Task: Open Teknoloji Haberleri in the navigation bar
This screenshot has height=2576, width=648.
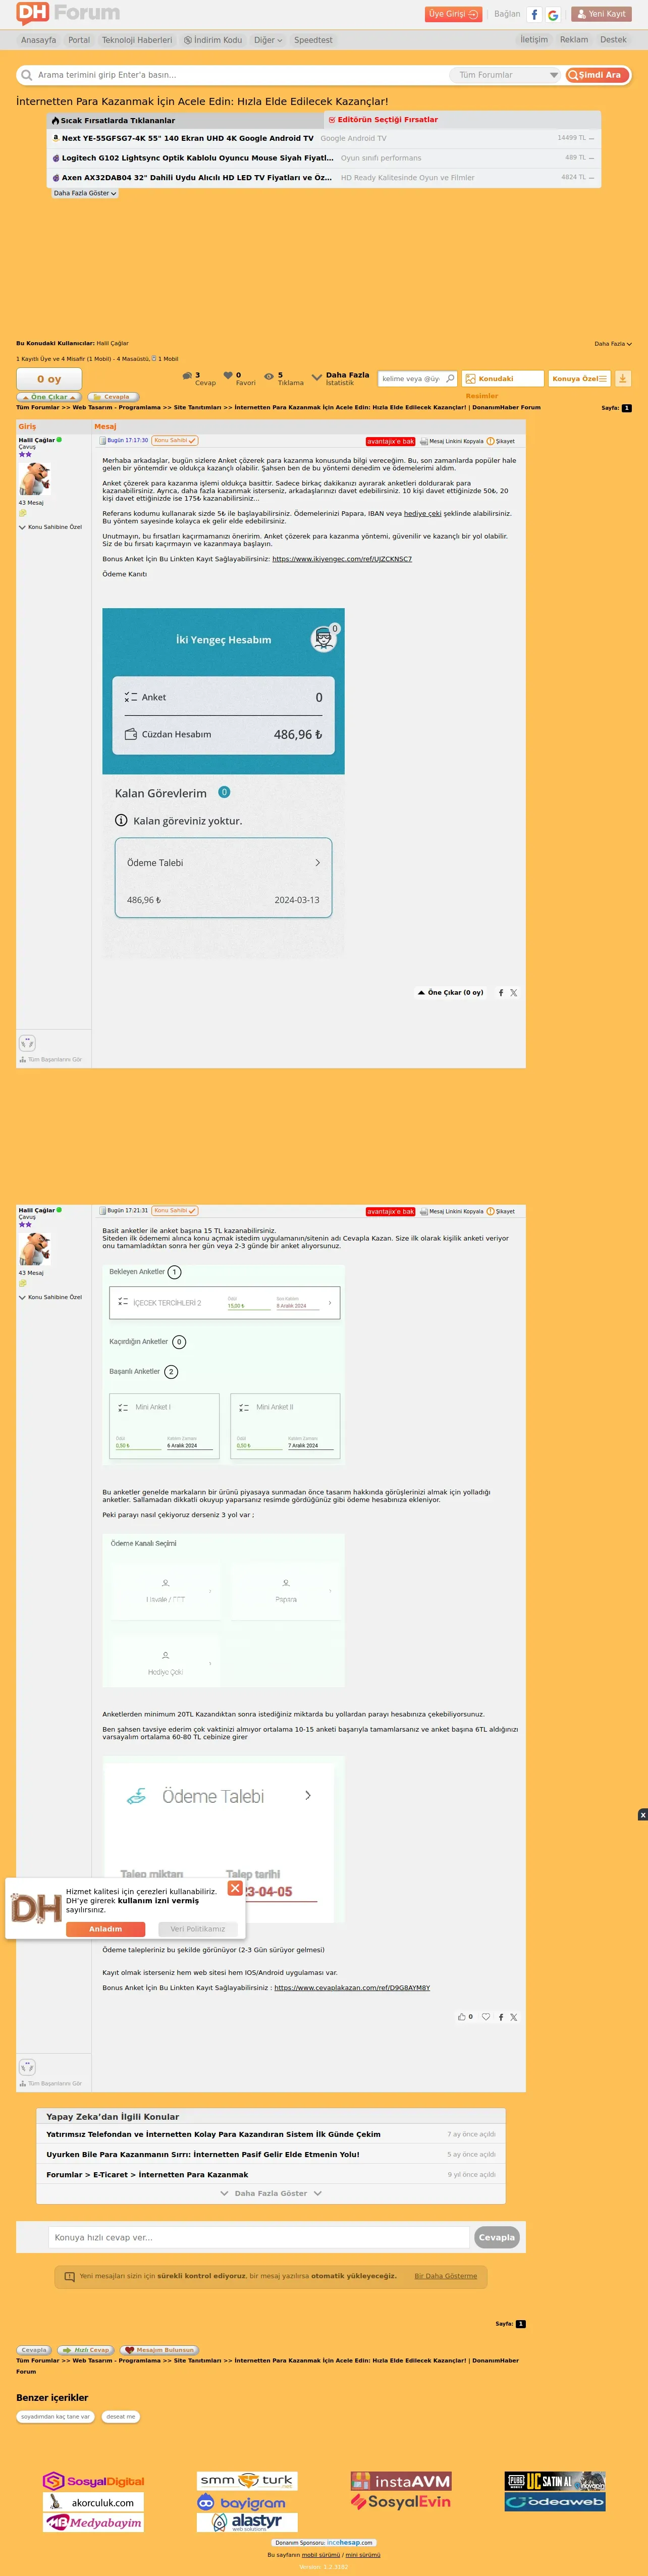Action: [137, 40]
